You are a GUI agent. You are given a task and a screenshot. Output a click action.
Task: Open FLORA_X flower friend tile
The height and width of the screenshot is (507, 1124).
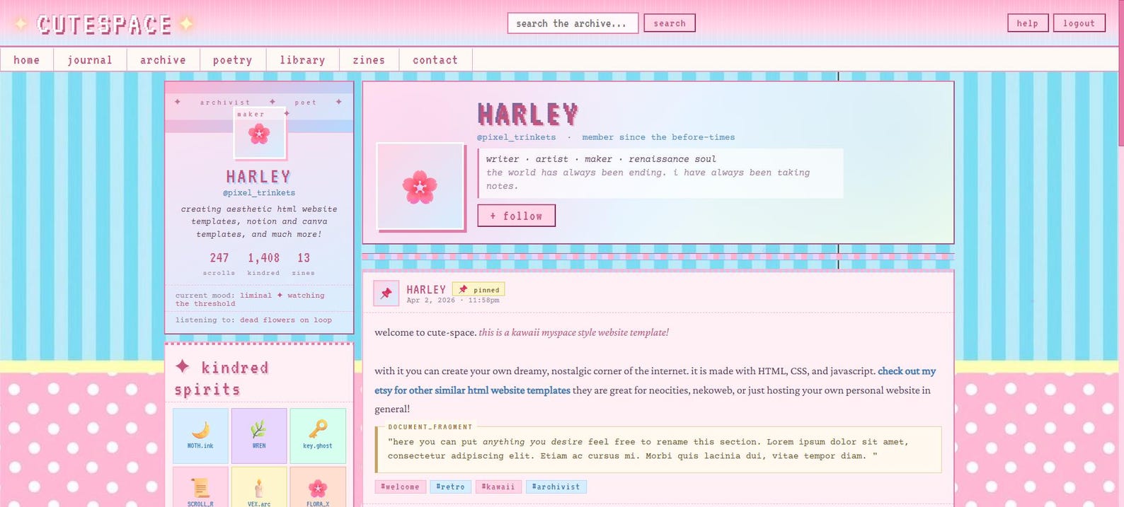[x=318, y=486]
